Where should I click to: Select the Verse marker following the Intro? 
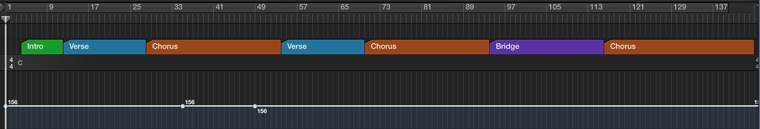105,47
